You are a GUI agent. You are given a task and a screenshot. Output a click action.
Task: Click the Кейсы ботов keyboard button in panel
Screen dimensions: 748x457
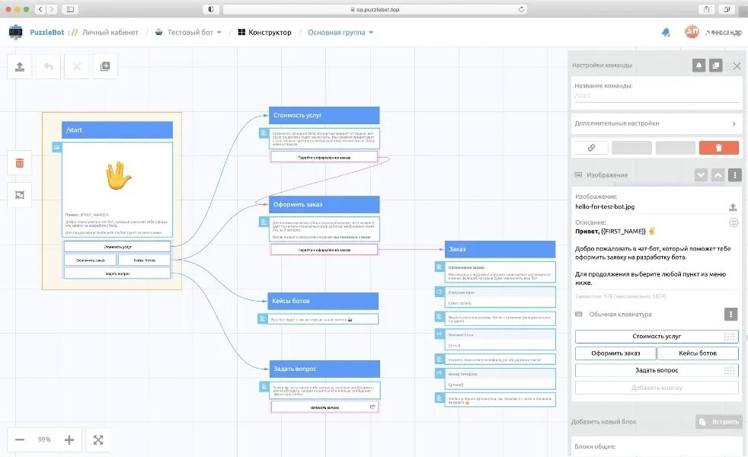pyautogui.click(x=698, y=353)
